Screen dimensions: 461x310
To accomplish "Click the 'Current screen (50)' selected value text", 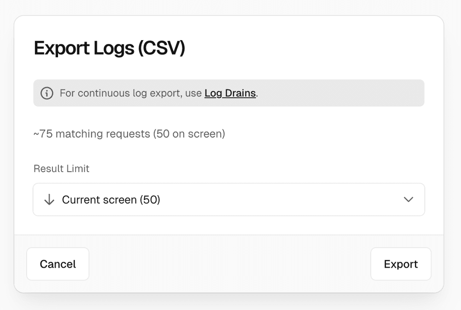I will pyautogui.click(x=111, y=199).
